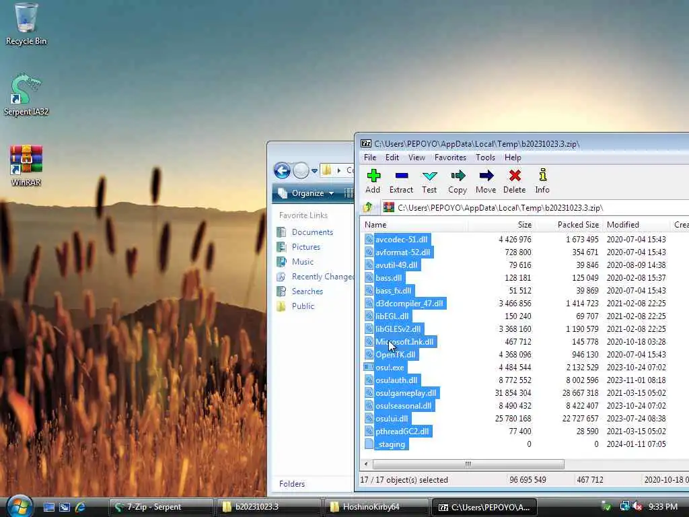The width and height of the screenshot is (689, 517).
Task: Select the OpenTK.dll file
Action: point(395,354)
